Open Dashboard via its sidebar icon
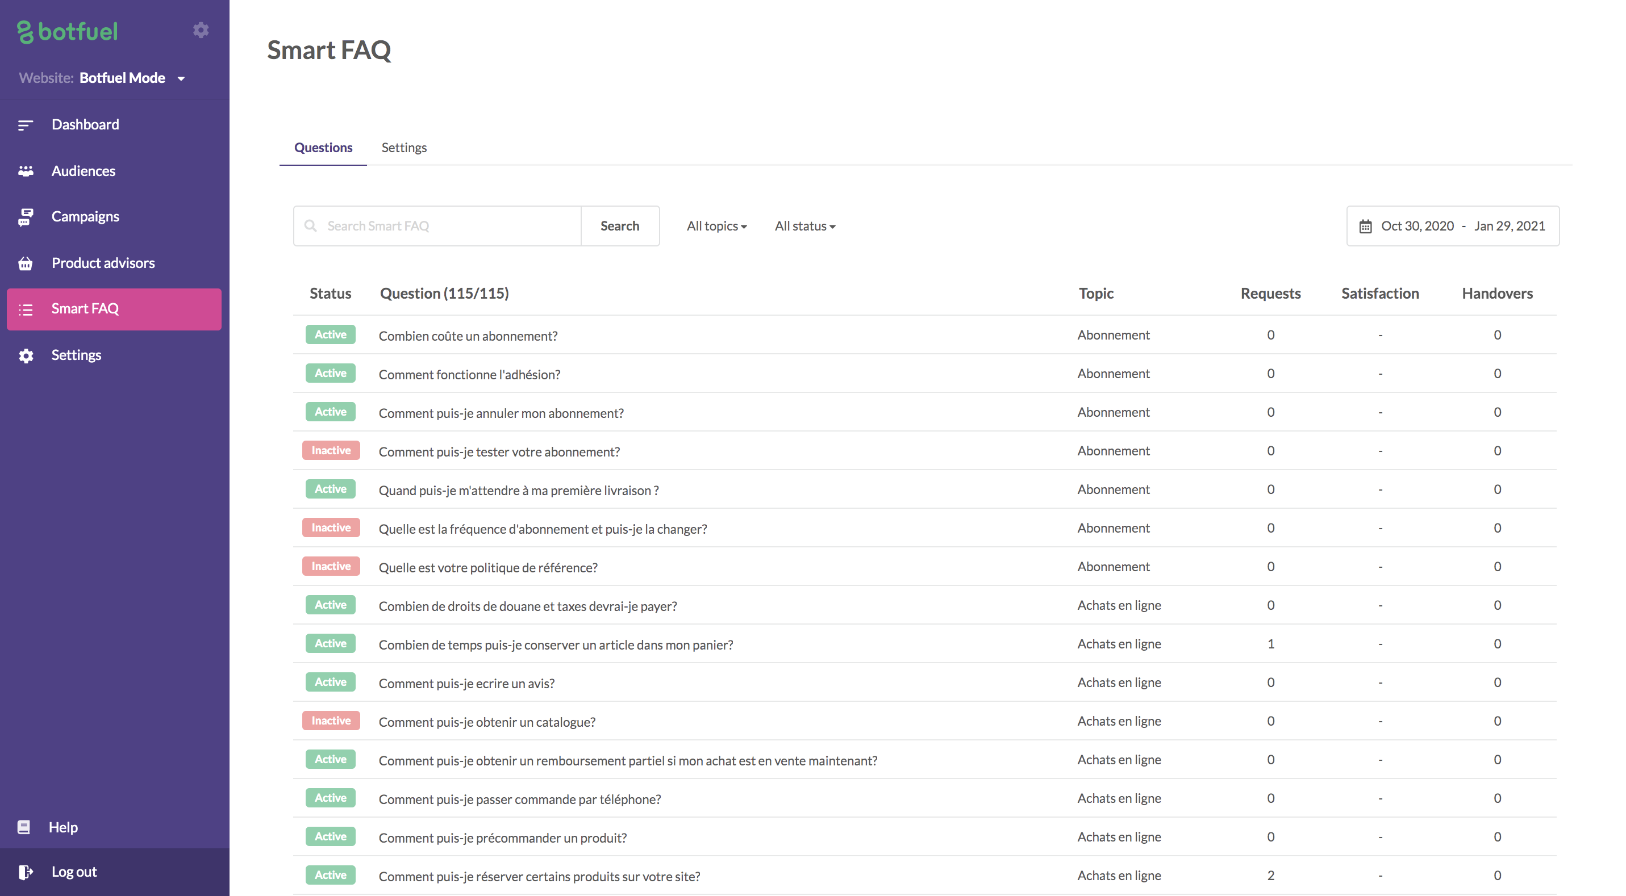 click(x=25, y=125)
